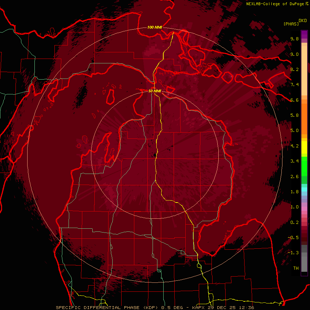This screenshot has width=310, height=310.
Task: Click the 6.6 value on the color scale
Action: pos(294,100)
